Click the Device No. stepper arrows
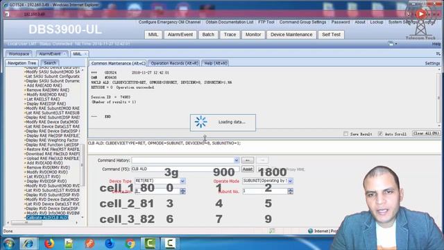The height and width of the screenshot is (250, 444). point(182,192)
